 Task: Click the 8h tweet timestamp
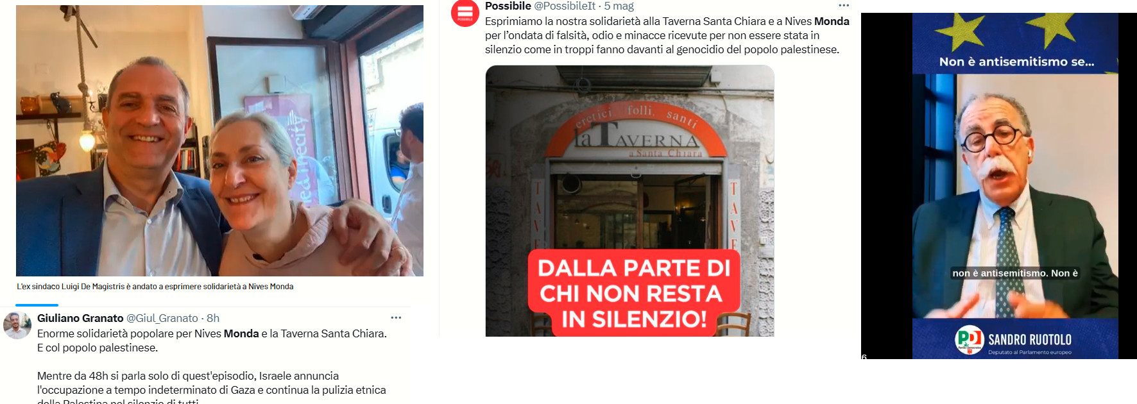pyautogui.click(x=213, y=318)
